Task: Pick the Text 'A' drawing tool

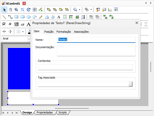Action: click(x=59, y=17)
